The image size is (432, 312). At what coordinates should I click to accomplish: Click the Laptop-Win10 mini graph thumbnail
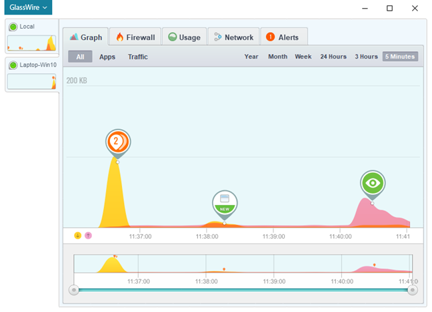coord(32,81)
